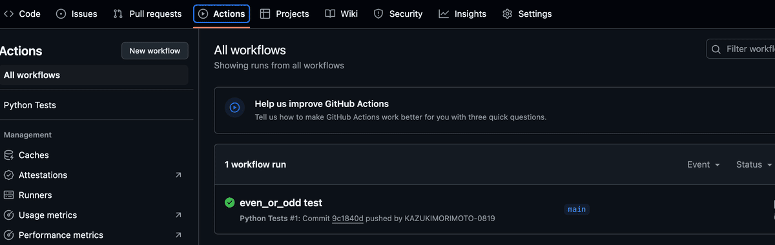775x245 pixels.
Task: View the Insights tab
Action: tap(462, 14)
